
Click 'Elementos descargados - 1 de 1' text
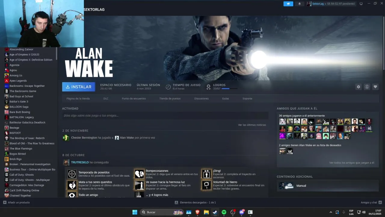pos(198,203)
